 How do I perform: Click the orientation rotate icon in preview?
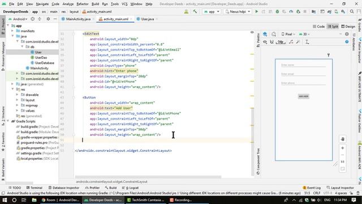click(x=274, y=34)
